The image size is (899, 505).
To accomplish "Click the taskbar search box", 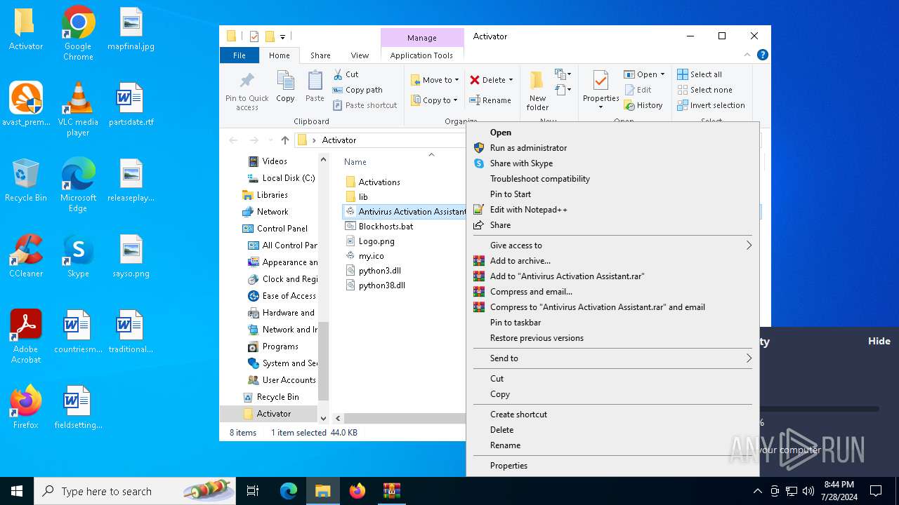I will click(136, 491).
